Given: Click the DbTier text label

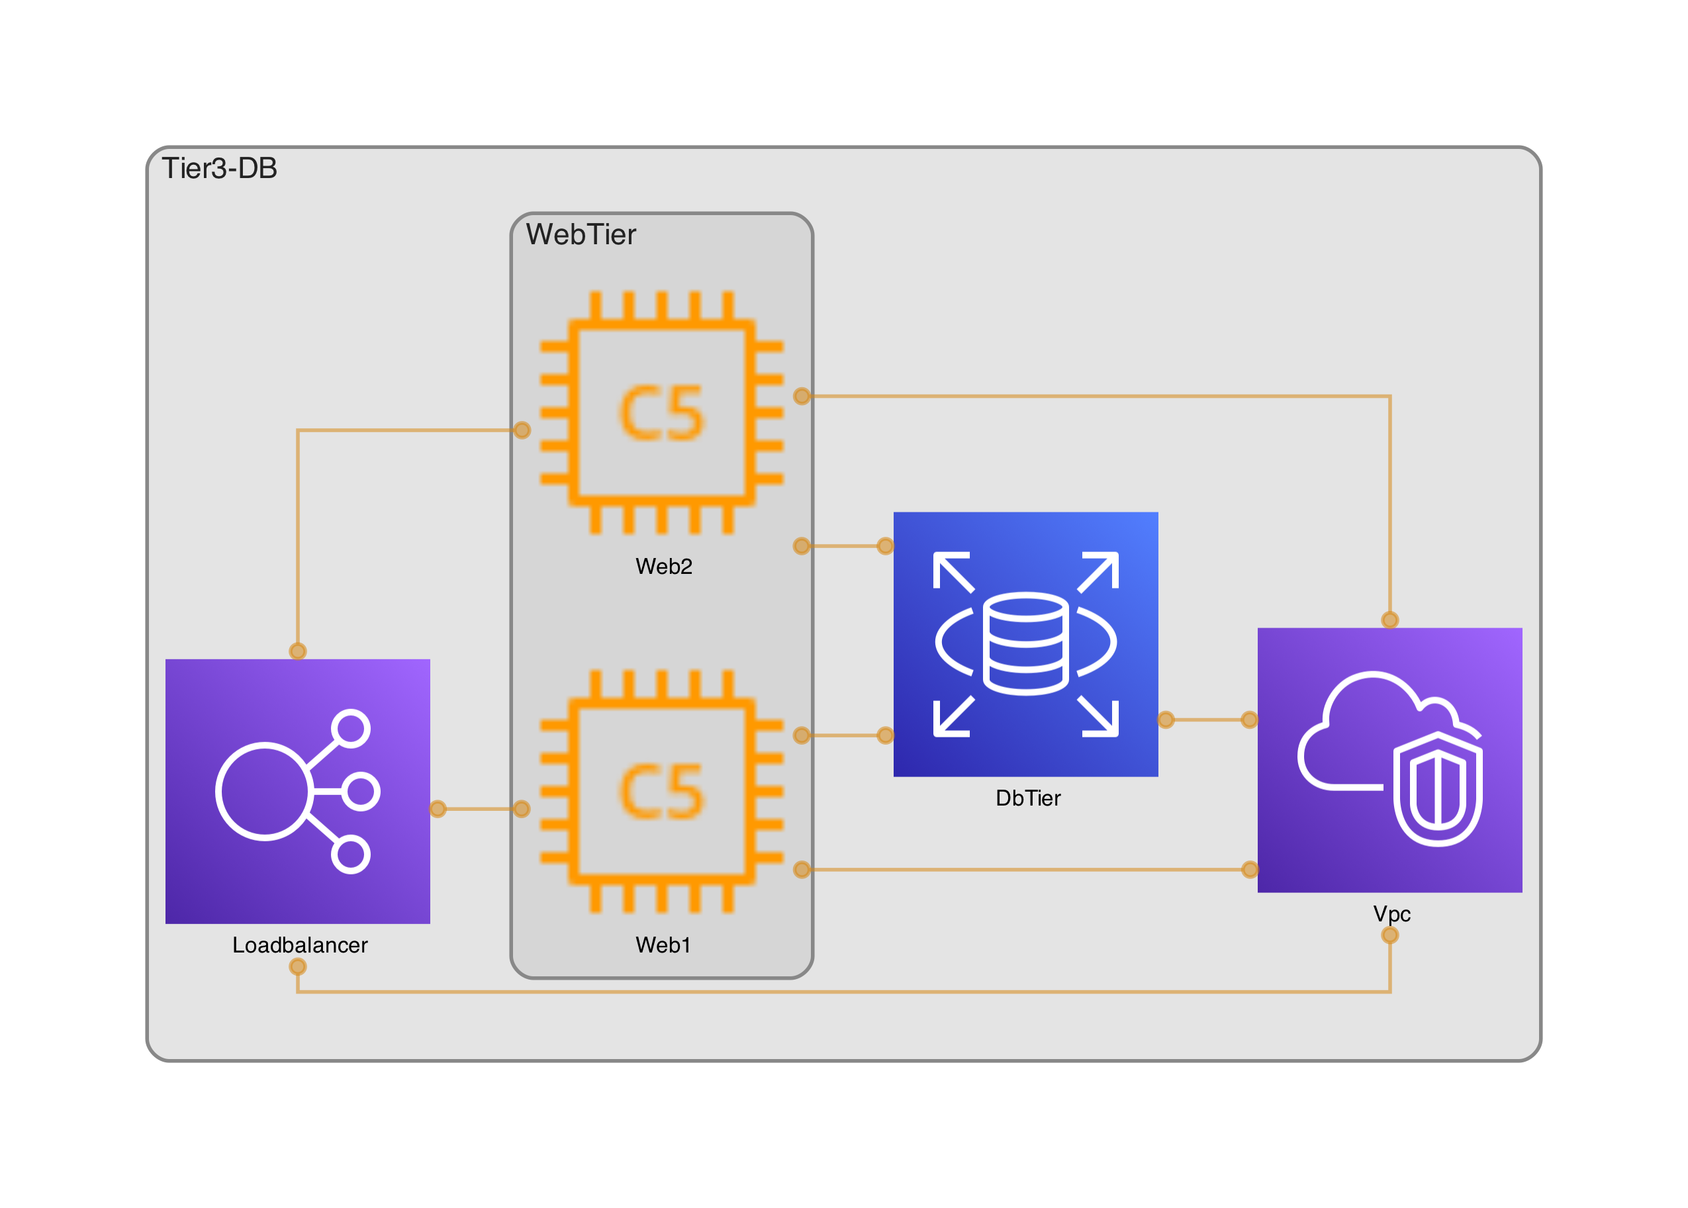Looking at the screenshot, I should click(1027, 798).
